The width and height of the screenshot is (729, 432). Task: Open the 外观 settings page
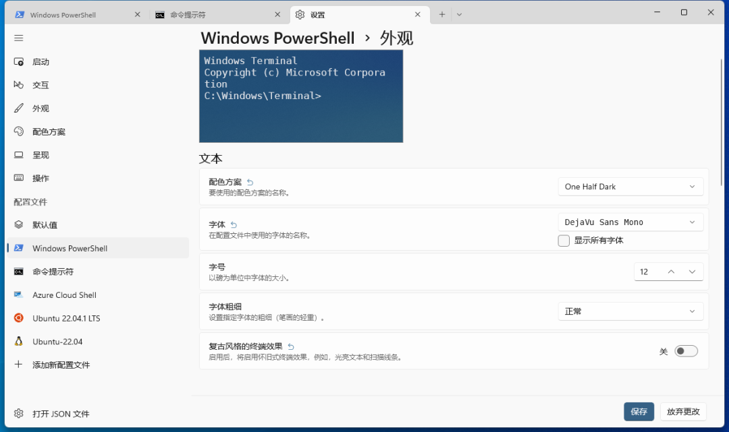pos(98,108)
